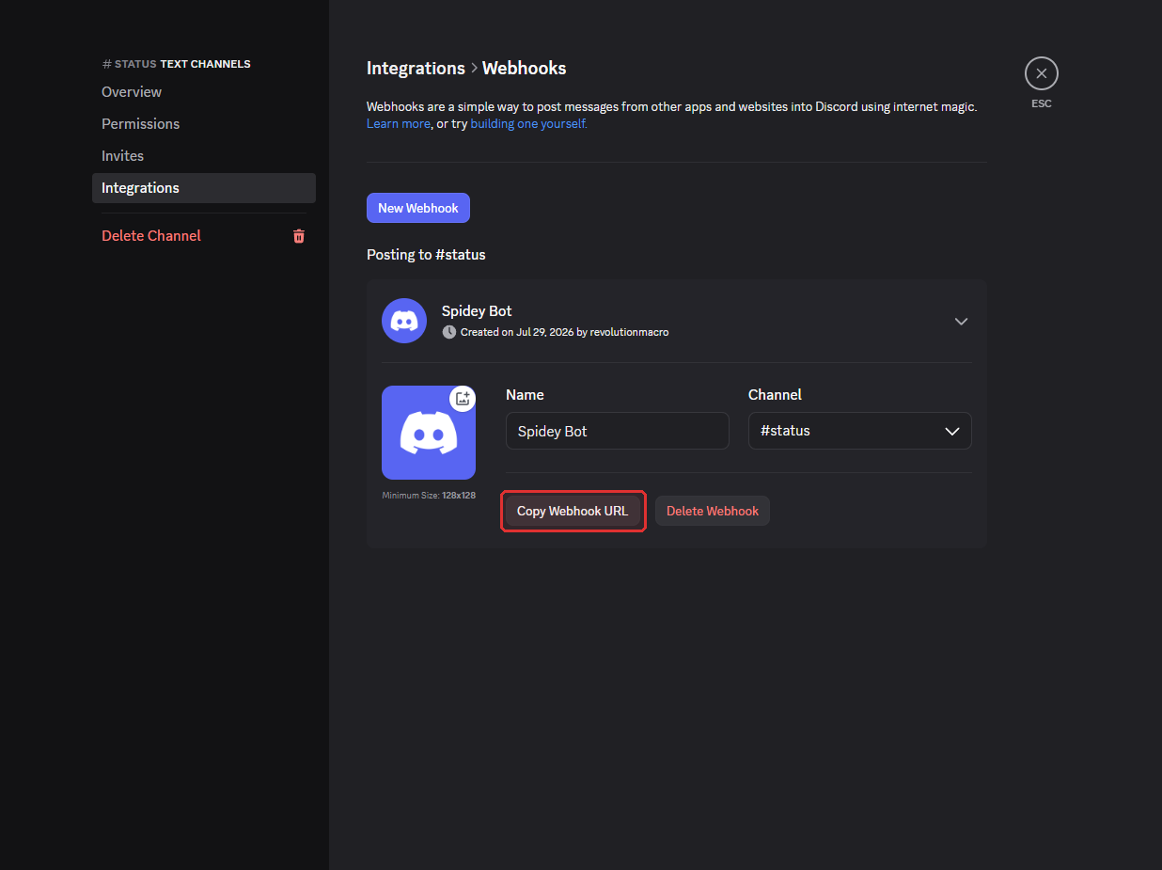Open the Learn more link
The width and height of the screenshot is (1162, 870).
(x=399, y=124)
